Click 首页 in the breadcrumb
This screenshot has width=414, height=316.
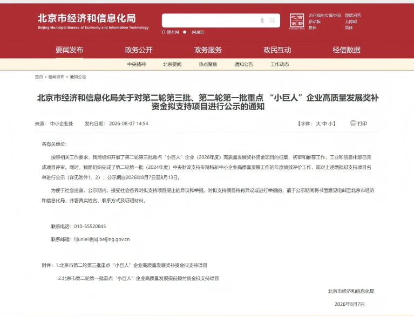pyautogui.click(x=39, y=77)
